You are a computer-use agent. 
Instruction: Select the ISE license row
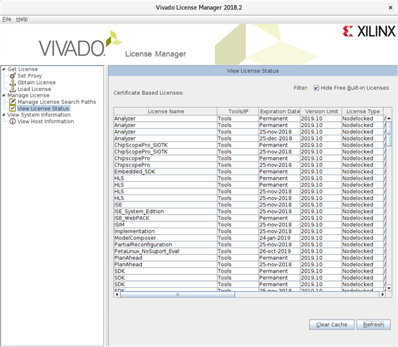[250, 205]
